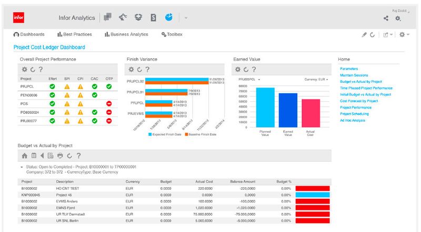
Task: Click the home icon in Budget vs Actual toolbar
Action: [x=24, y=156]
